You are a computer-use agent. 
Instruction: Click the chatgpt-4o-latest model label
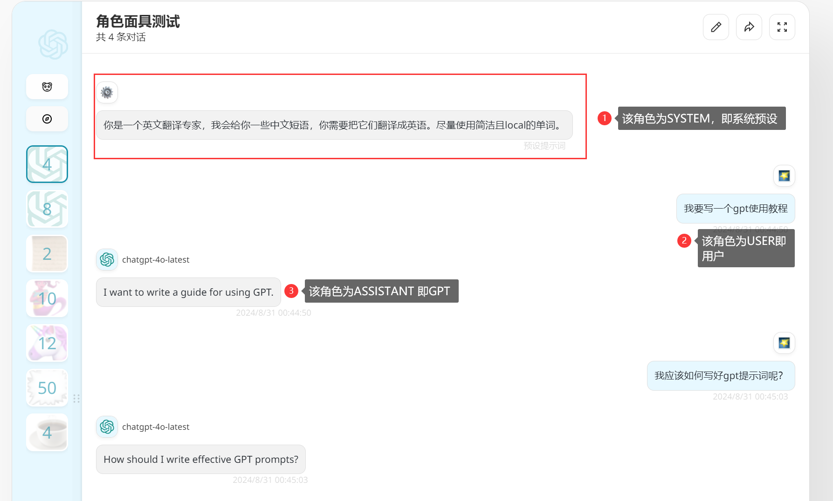[x=156, y=259]
